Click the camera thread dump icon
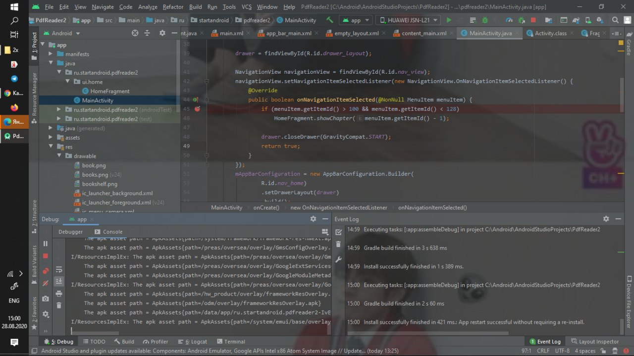Screen dimensions: 634x356 (46, 299)
